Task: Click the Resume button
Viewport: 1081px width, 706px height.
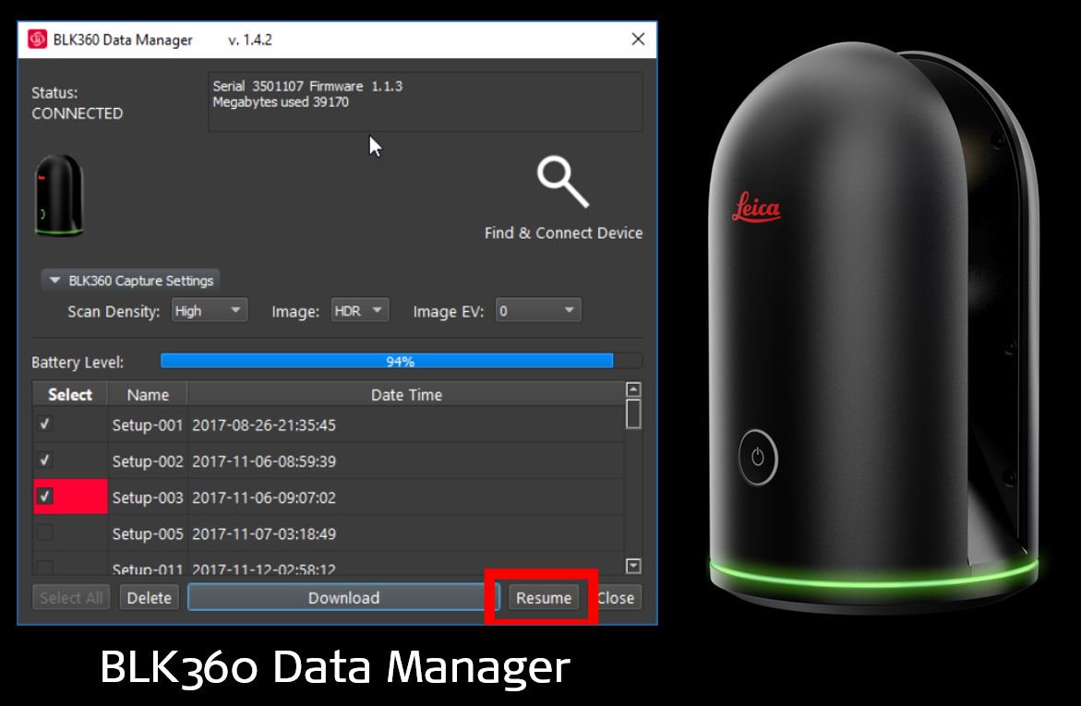Action: coord(543,598)
